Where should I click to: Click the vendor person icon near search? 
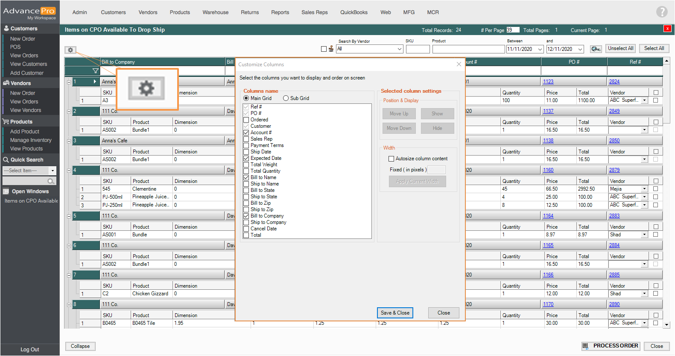(331, 49)
